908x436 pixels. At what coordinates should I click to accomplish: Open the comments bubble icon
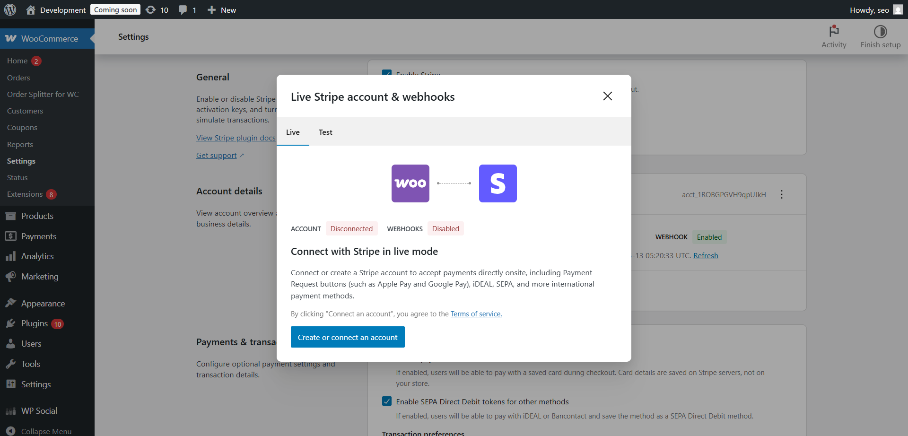point(183,10)
